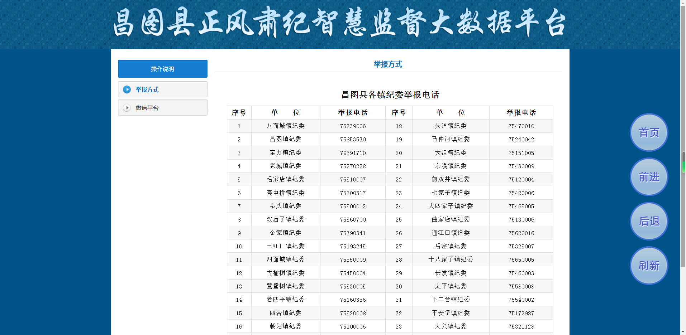Select the cell 金家镇纪委
Image resolution: width=686 pixels, height=335 pixels.
tap(286, 233)
